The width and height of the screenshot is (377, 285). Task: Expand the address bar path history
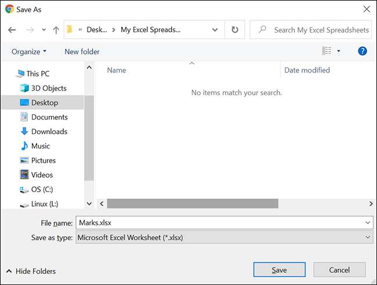click(x=215, y=30)
